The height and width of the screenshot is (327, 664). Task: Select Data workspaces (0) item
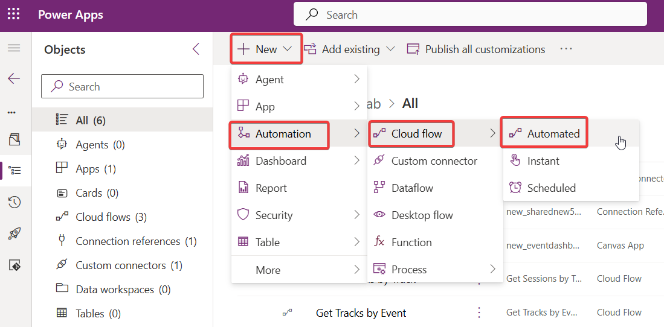[123, 290]
